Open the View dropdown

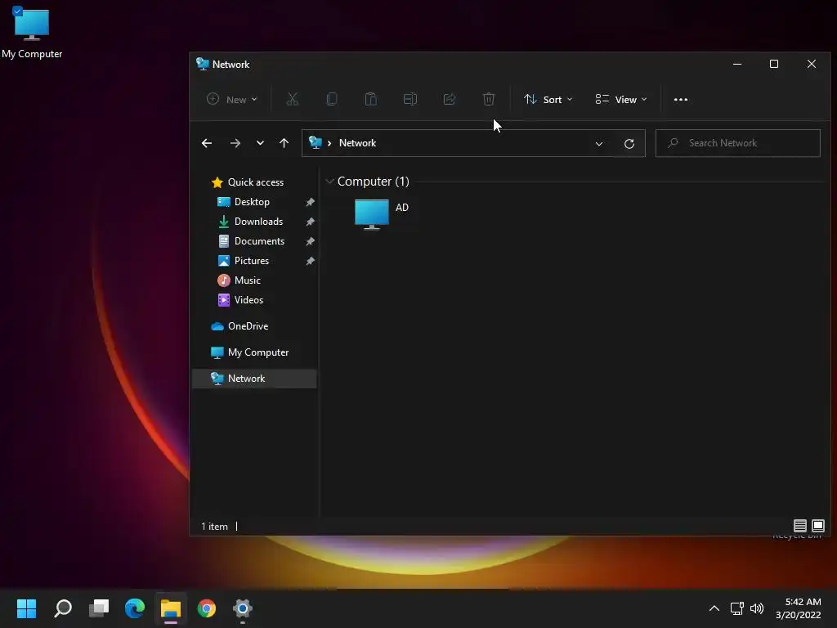click(x=621, y=99)
